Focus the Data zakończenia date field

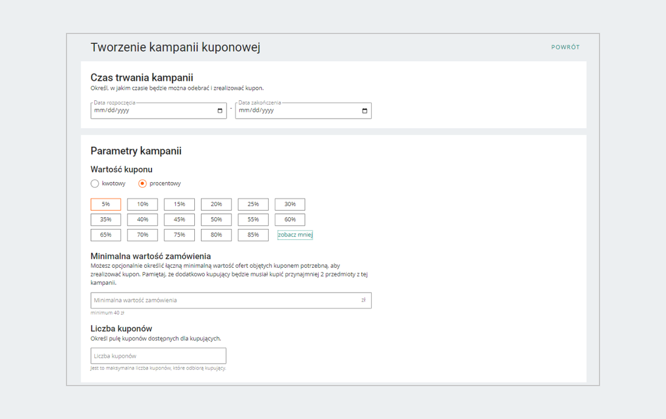tap(303, 111)
